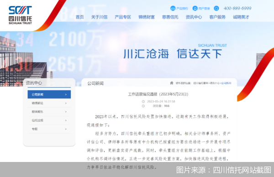274x177 pixels.
Task: Expand the 锦绣新论 sidebar arrow
Action: [66, 103]
